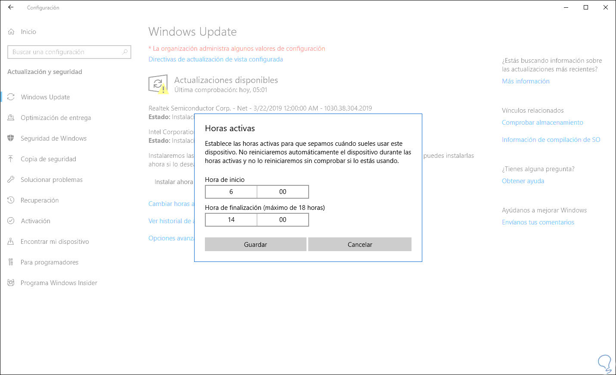
Task: Open Comprobar almacenamiento link
Action: (x=542, y=123)
